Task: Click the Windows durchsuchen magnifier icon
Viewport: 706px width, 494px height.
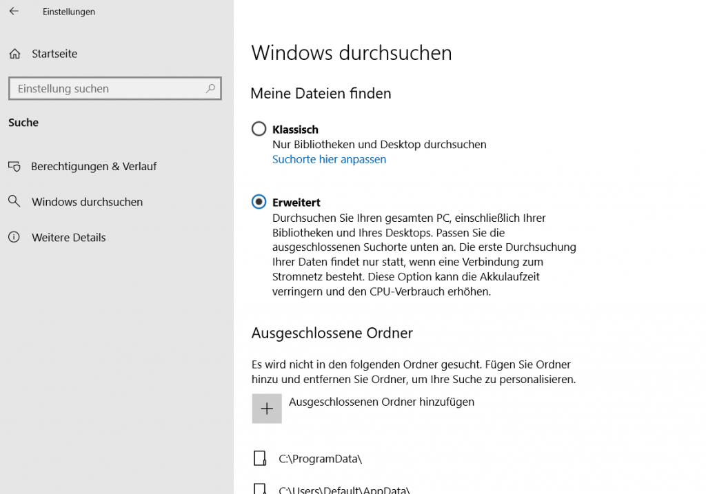Action: tap(14, 202)
